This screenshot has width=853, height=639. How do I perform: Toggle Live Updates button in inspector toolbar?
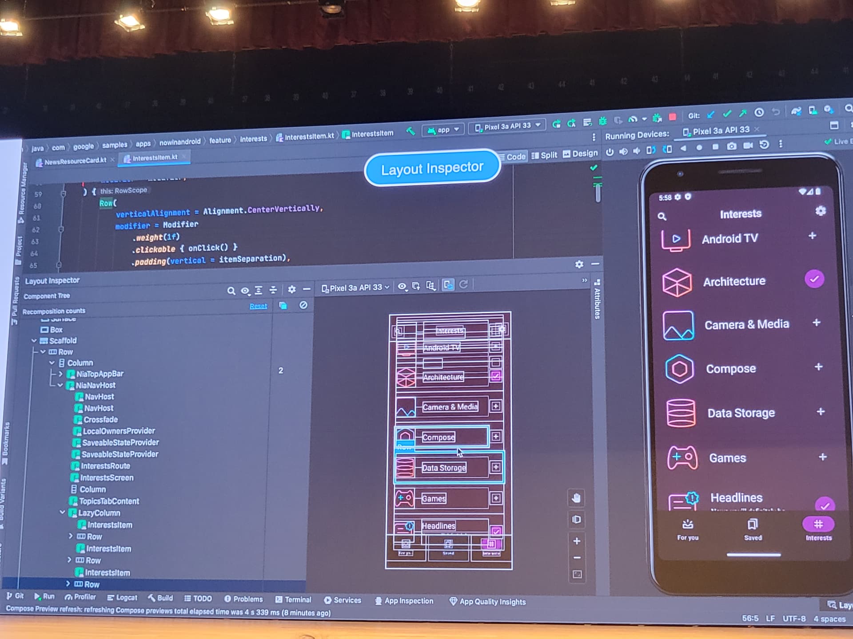pos(448,285)
